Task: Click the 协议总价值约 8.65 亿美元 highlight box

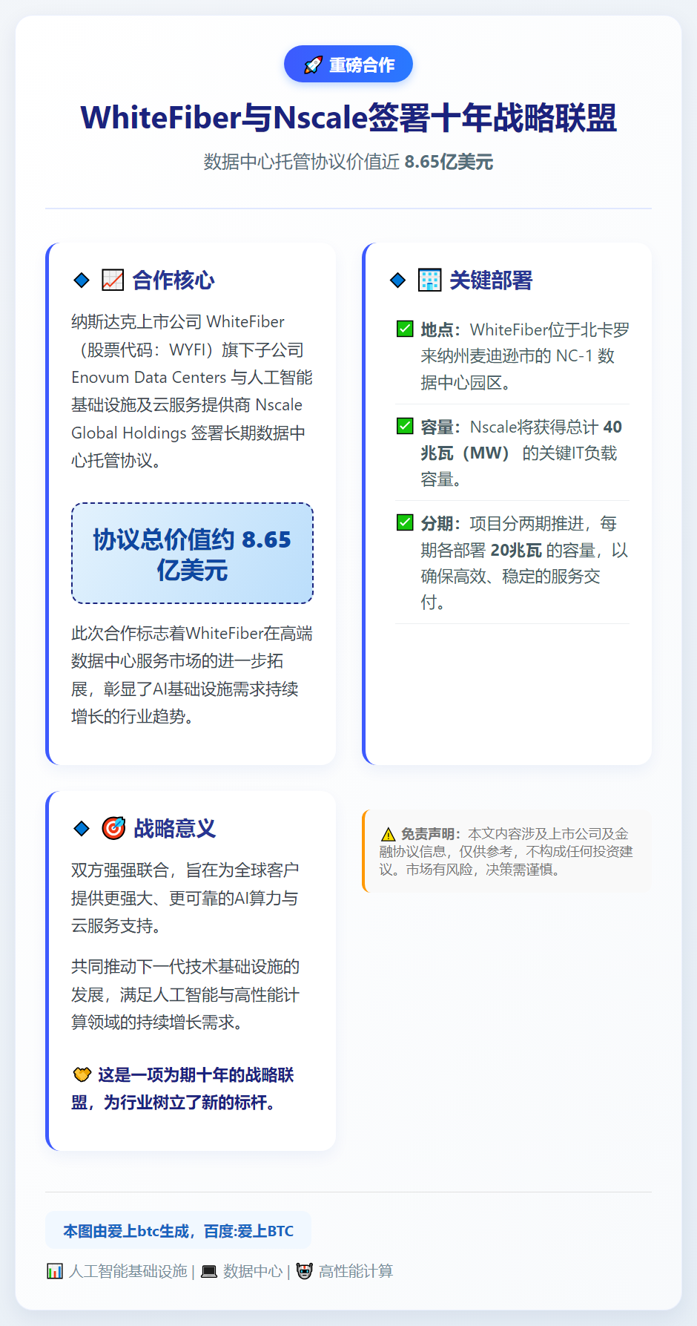Action: 192,554
